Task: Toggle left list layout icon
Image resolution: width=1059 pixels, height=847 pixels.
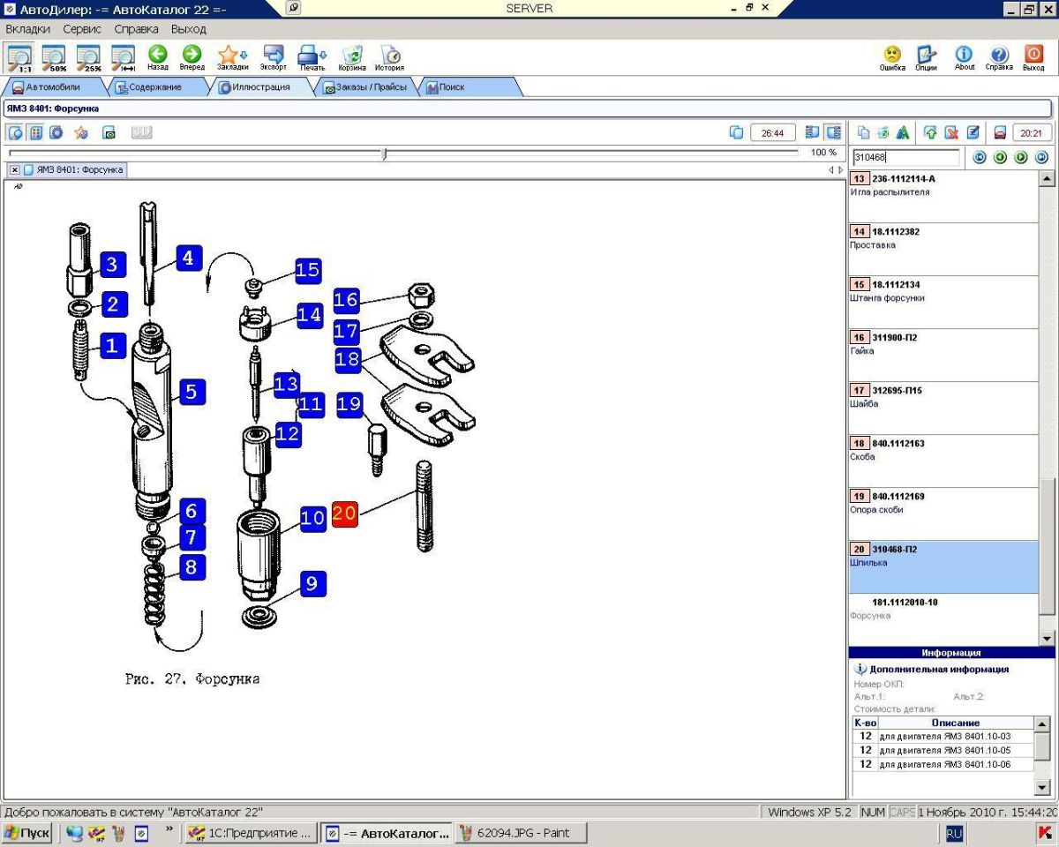Action: coord(812,132)
